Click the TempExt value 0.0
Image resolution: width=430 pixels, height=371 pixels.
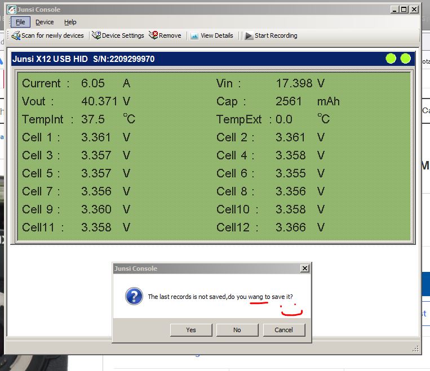[x=284, y=119]
